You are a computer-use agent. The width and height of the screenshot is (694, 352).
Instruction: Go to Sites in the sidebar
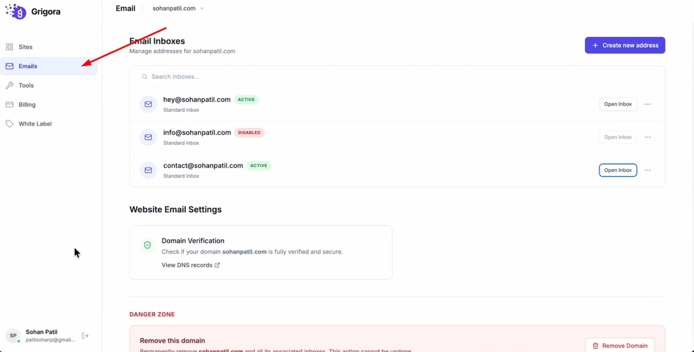(x=25, y=47)
